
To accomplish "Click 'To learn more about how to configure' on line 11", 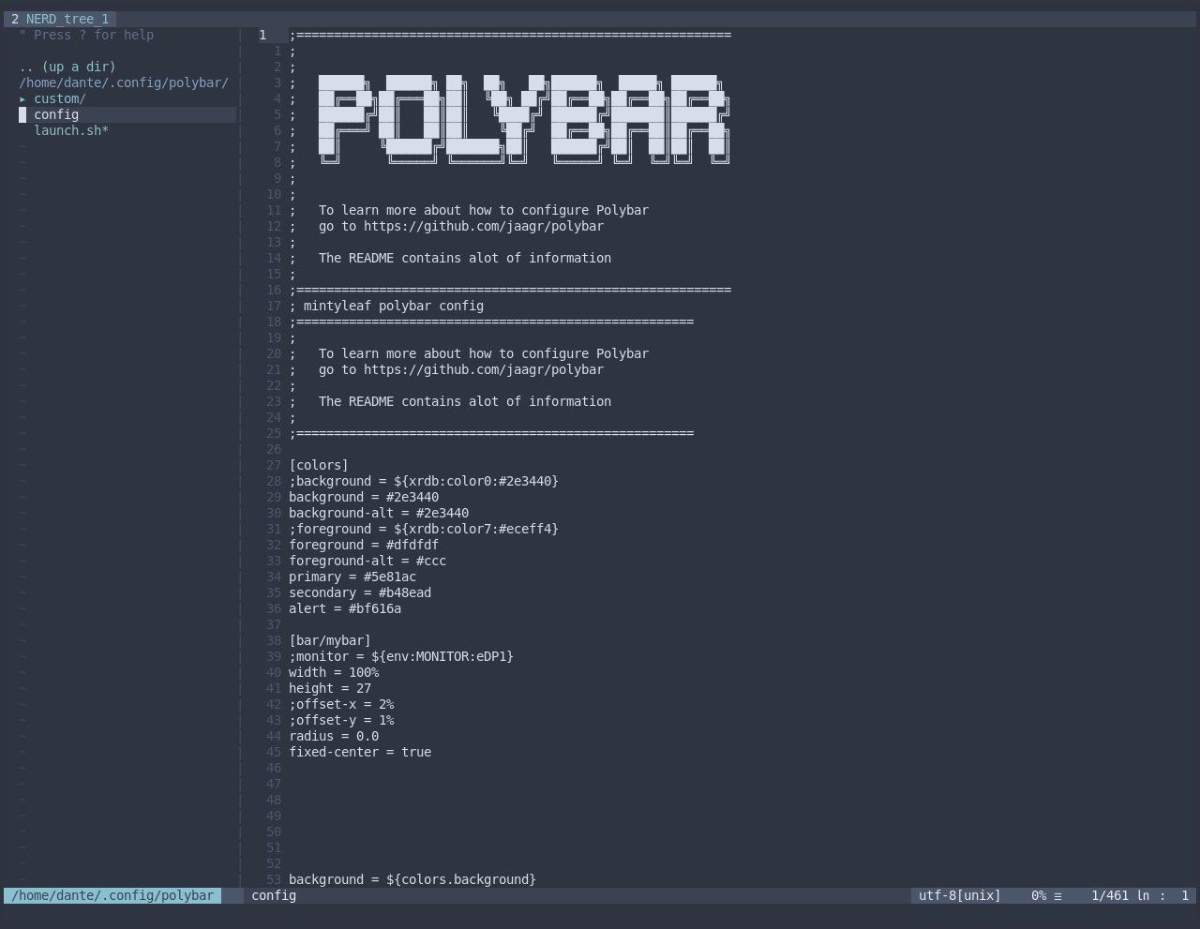I will click(454, 210).
